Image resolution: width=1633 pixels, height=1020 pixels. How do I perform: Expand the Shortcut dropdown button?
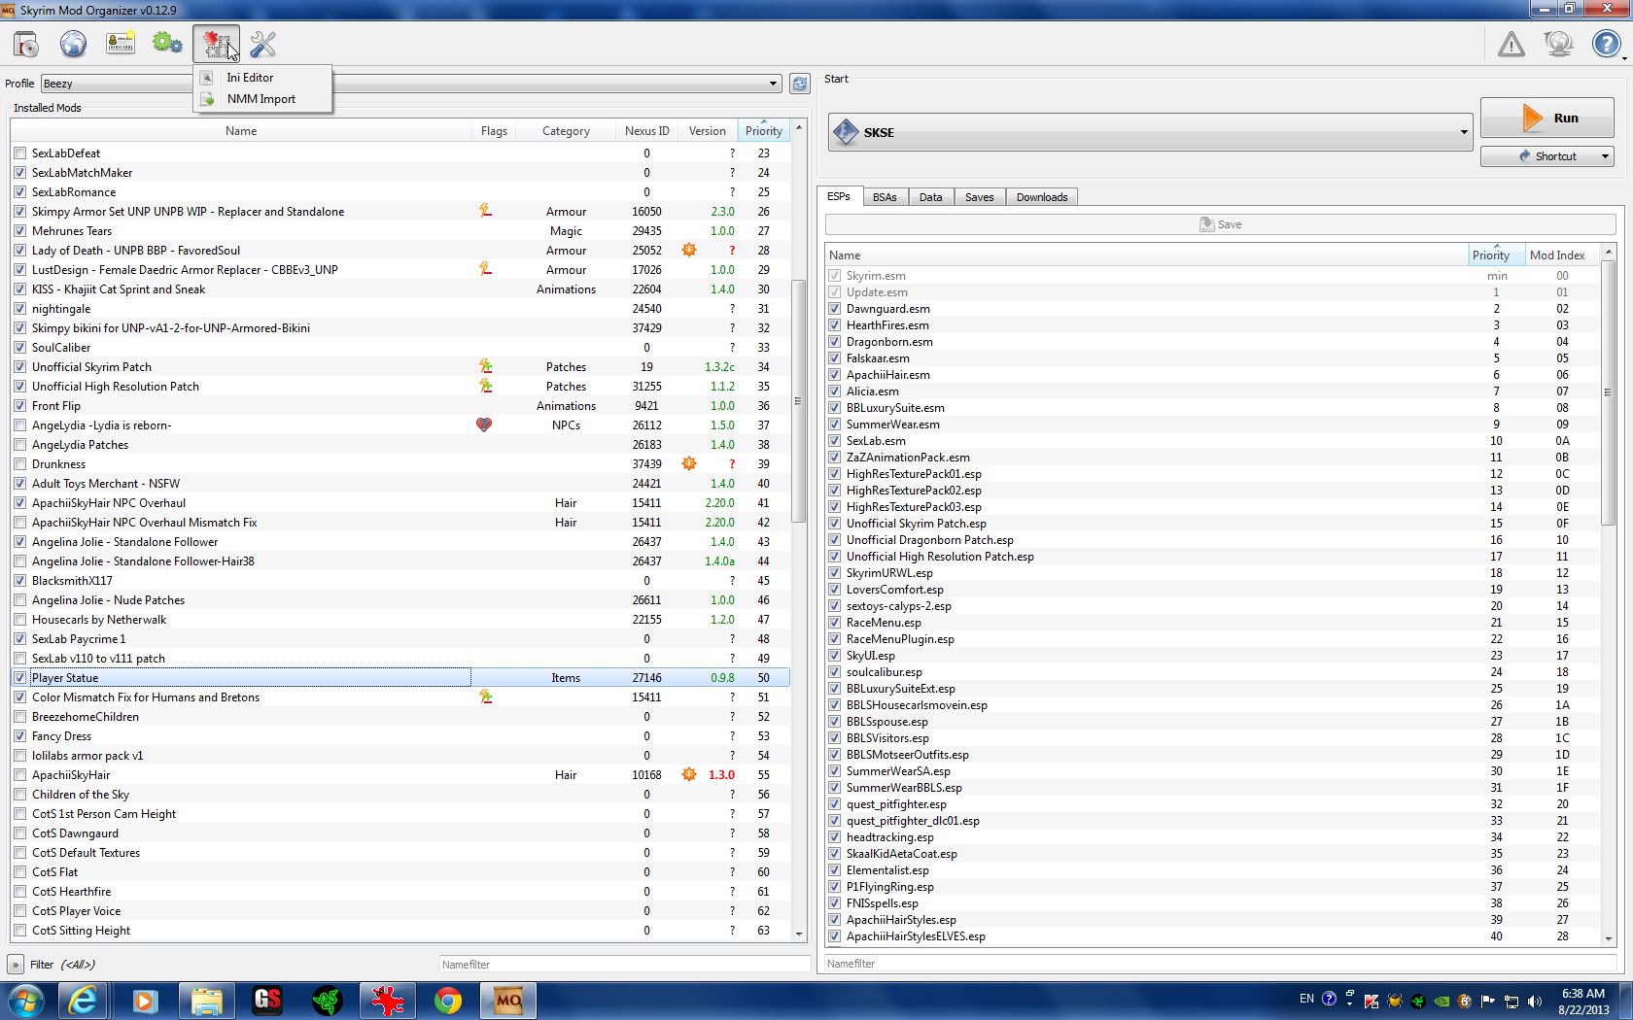(1604, 156)
